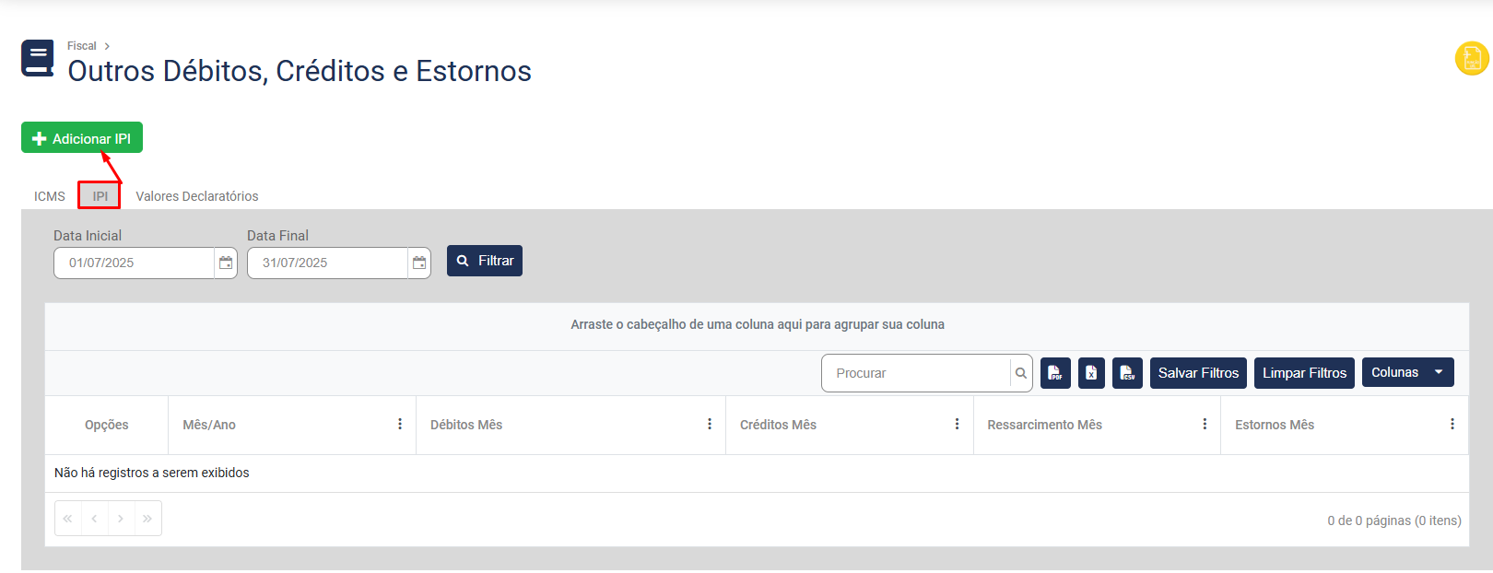Export the grid to Excel

1091,373
